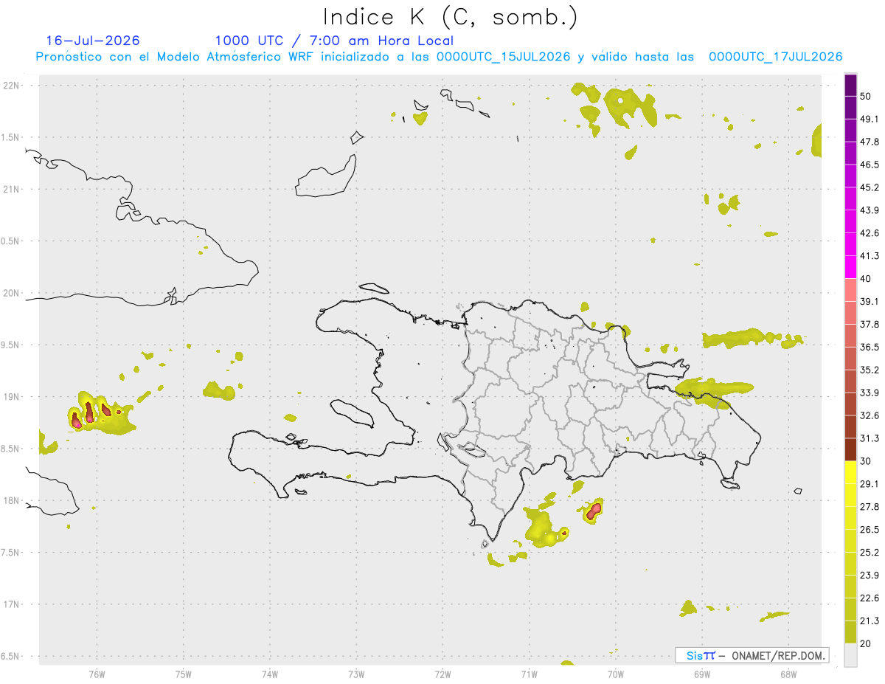Click the colorbar value "40"
The width and height of the screenshot is (885, 684).
coord(866,279)
